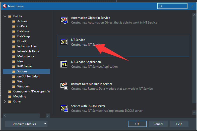197x131 pixels.
Task: Select ActiveX category in tree
Action: click(x=22, y=21)
